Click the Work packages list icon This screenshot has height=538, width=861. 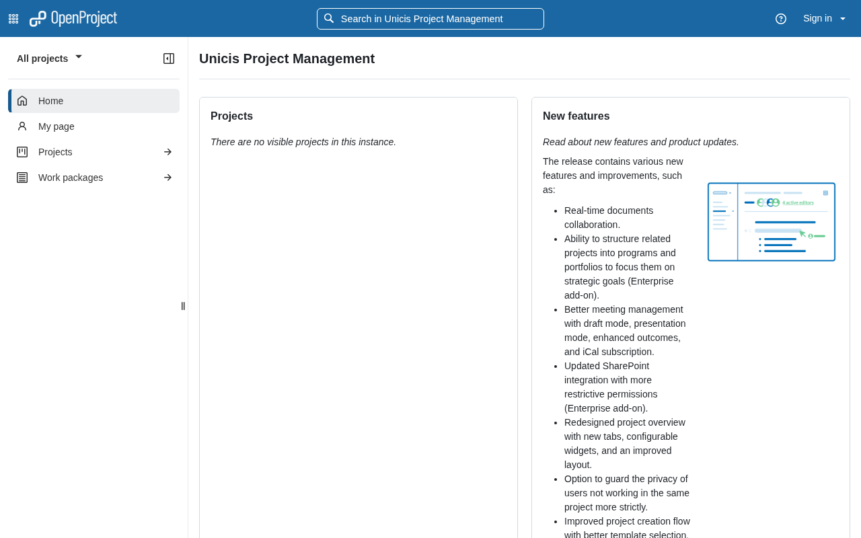tap(22, 178)
